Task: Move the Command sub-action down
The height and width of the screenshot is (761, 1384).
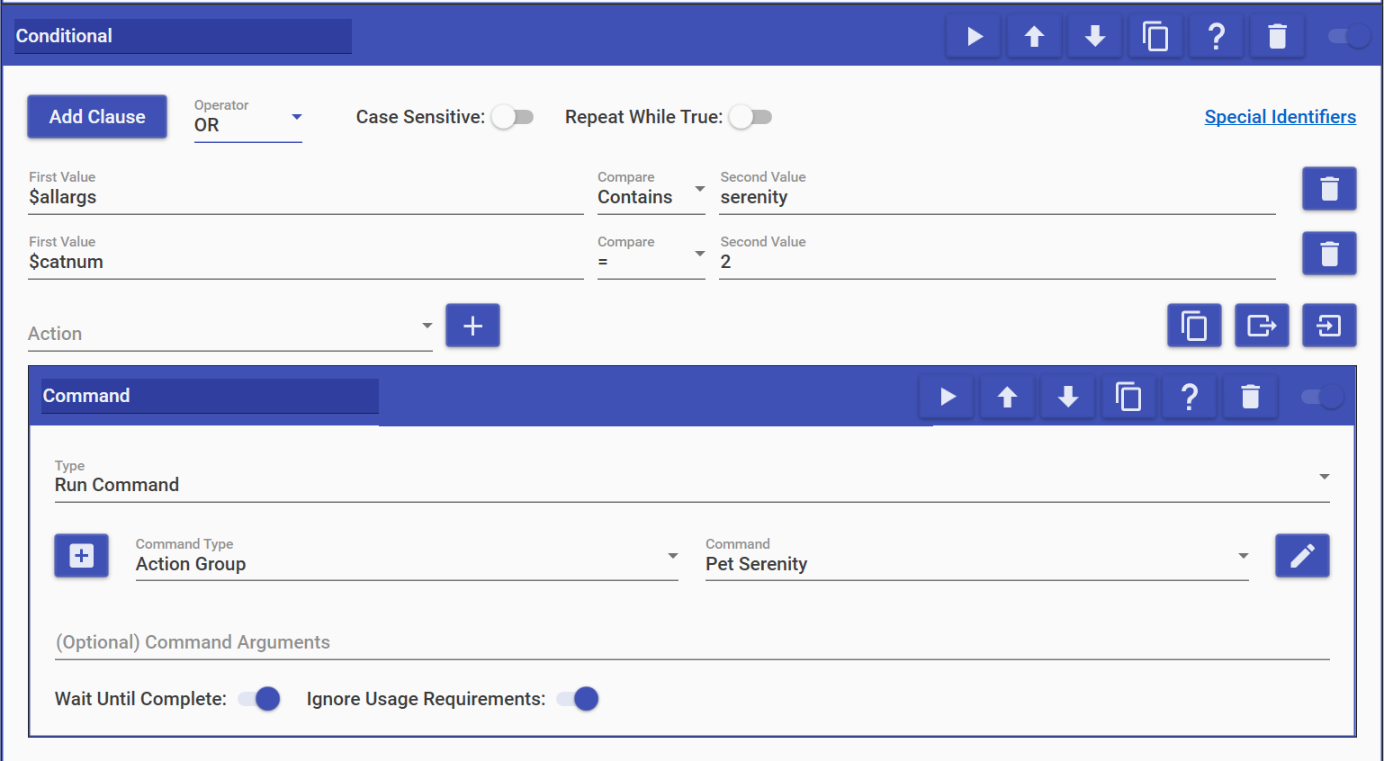Action: [x=1067, y=397]
